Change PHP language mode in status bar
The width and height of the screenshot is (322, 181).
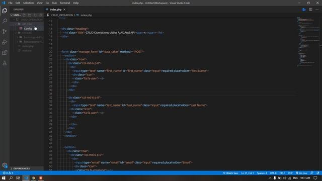[290, 173]
